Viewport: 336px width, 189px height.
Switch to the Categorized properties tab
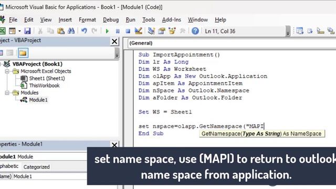36,167
